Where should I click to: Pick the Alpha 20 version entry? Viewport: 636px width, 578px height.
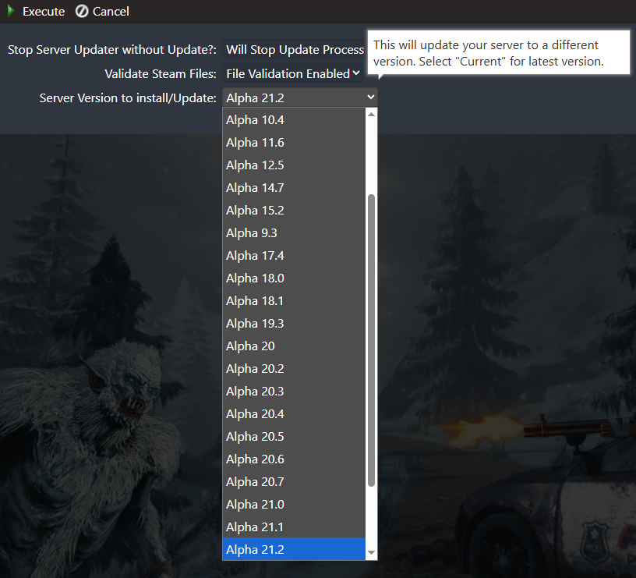coord(294,346)
